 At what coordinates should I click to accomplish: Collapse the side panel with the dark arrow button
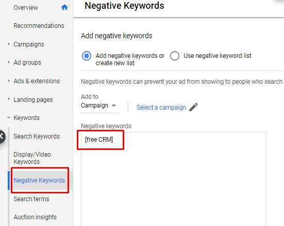pos(2,137)
